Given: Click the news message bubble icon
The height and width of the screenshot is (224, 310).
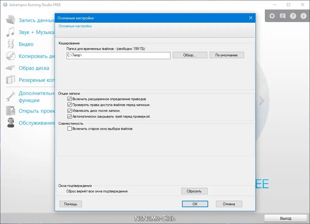Looking at the screenshot, I should point(283,16).
